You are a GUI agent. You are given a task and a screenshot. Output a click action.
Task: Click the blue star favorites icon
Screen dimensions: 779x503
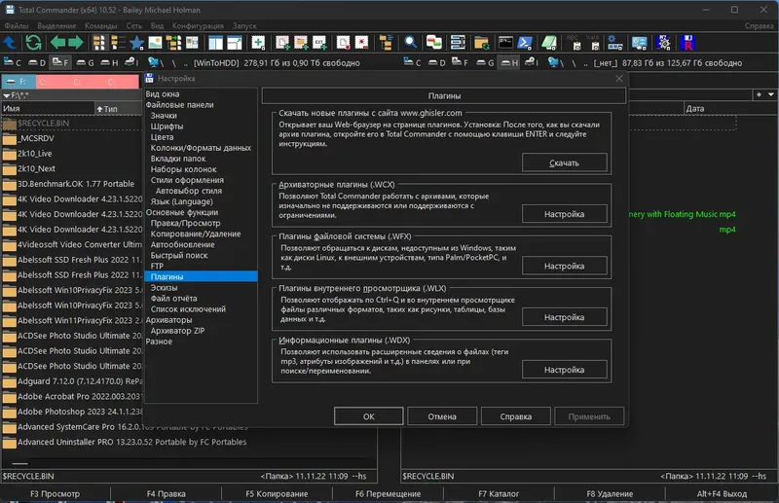137,42
